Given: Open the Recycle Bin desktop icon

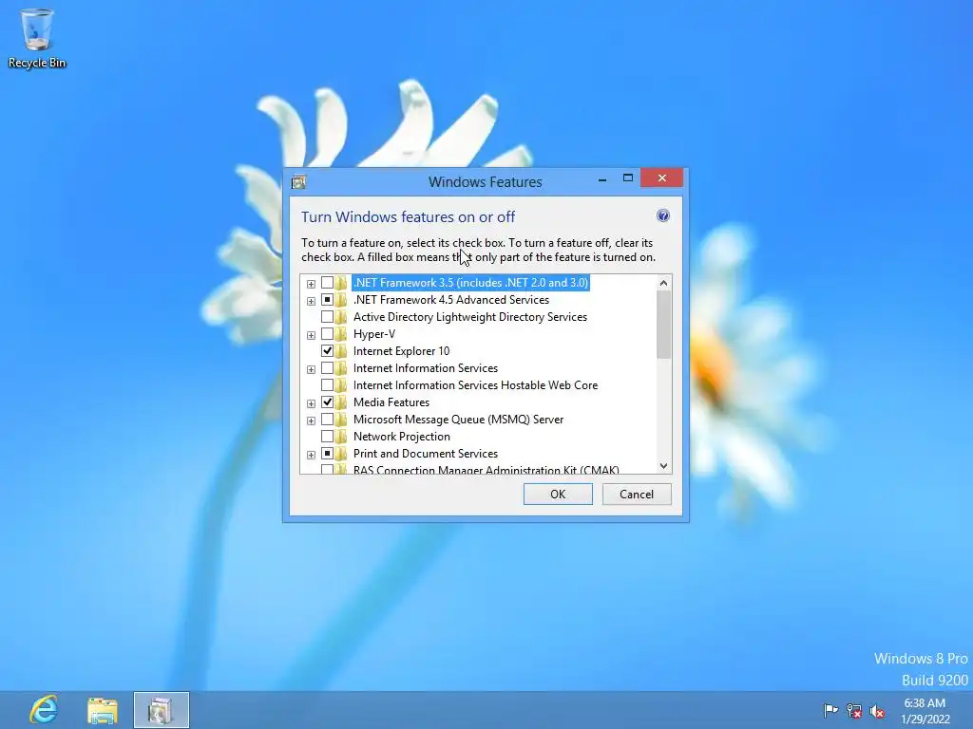Looking at the screenshot, I should pyautogui.click(x=37, y=38).
